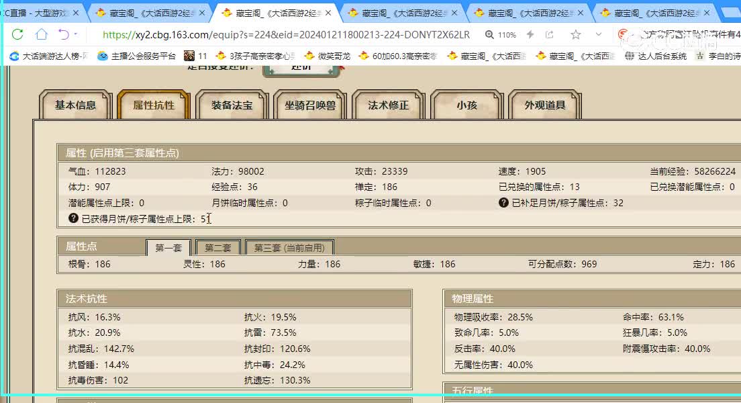Click the 无属性伤害: 40.0% entry
The height and width of the screenshot is (403, 741).
(x=493, y=365)
